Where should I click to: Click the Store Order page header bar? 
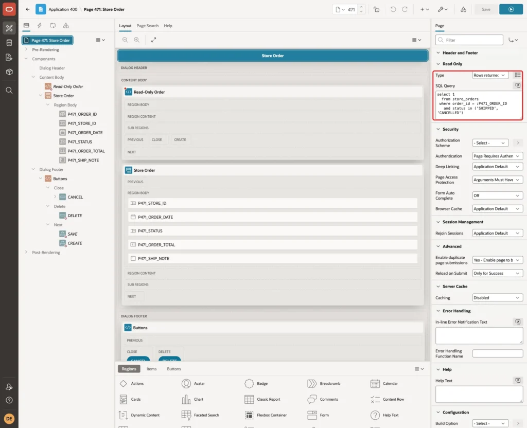273,56
